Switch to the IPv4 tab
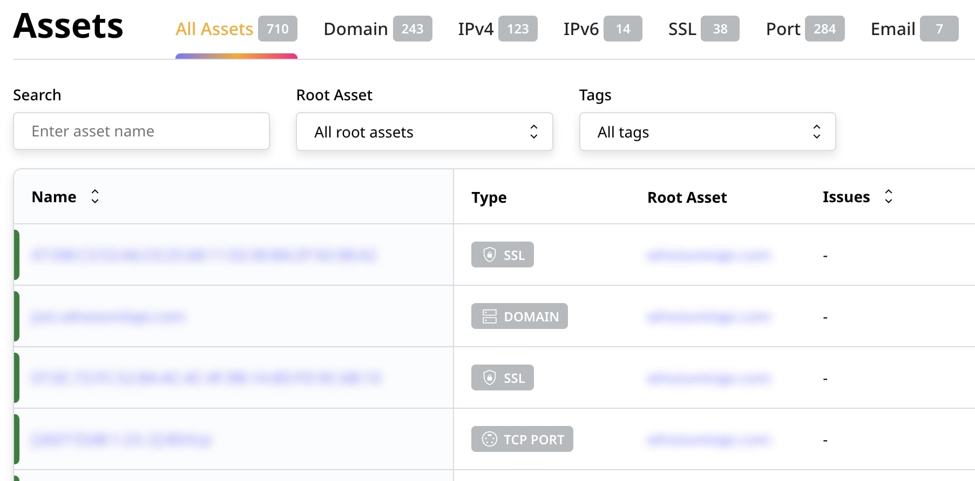The width and height of the screenshot is (975, 481). click(476, 29)
